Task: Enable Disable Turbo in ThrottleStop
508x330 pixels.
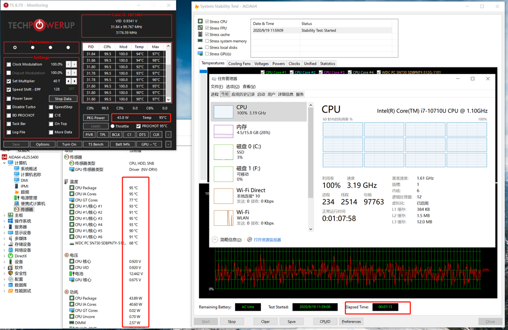Action: [x=9, y=107]
